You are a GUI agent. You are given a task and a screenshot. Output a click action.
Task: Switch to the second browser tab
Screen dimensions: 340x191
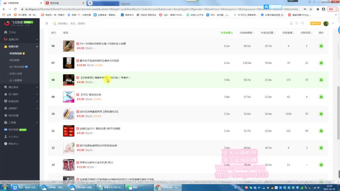(x=65, y=3)
